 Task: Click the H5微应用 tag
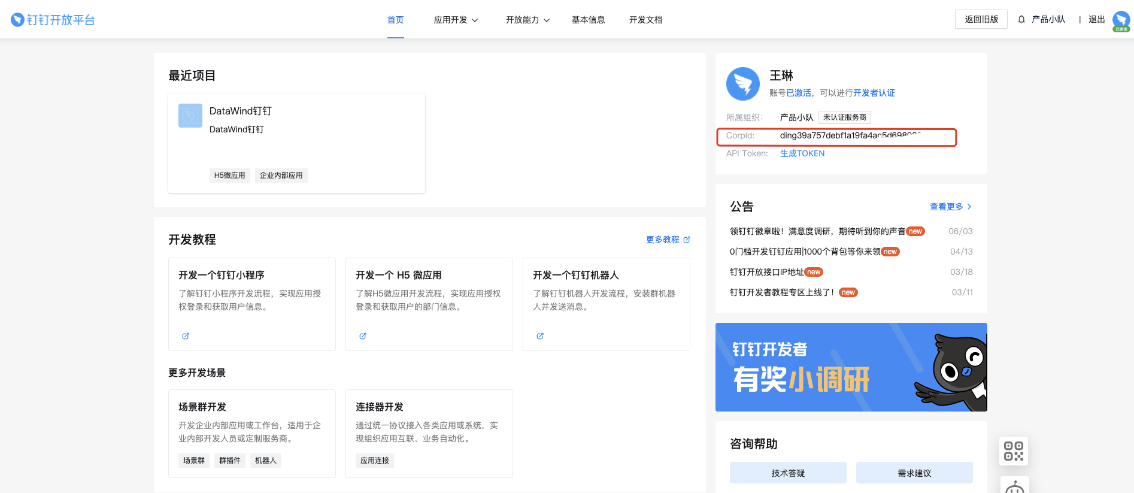[230, 176]
